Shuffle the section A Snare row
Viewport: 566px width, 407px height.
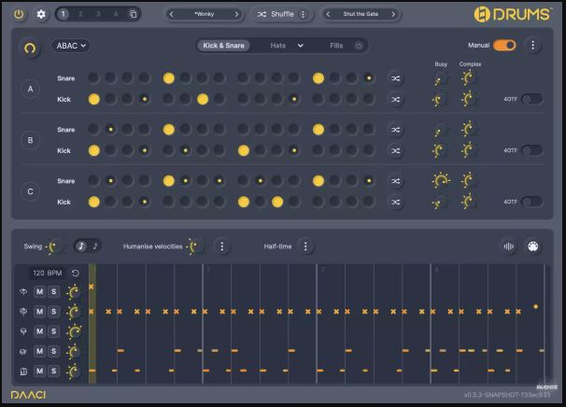point(395,78)
